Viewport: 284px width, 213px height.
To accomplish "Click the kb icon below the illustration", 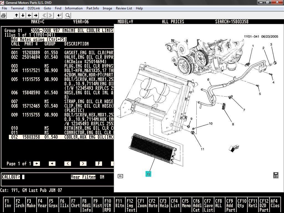I will (120, 176).
